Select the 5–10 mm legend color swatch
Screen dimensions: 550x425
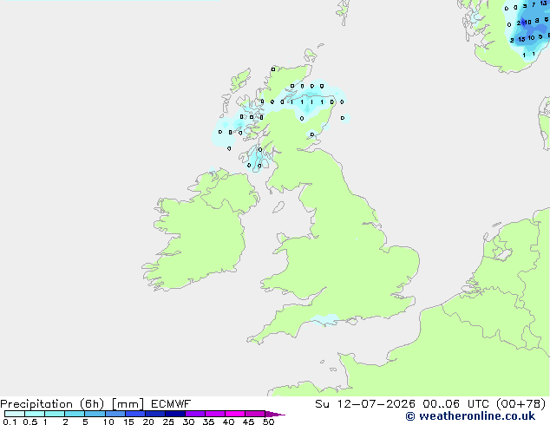95,414
